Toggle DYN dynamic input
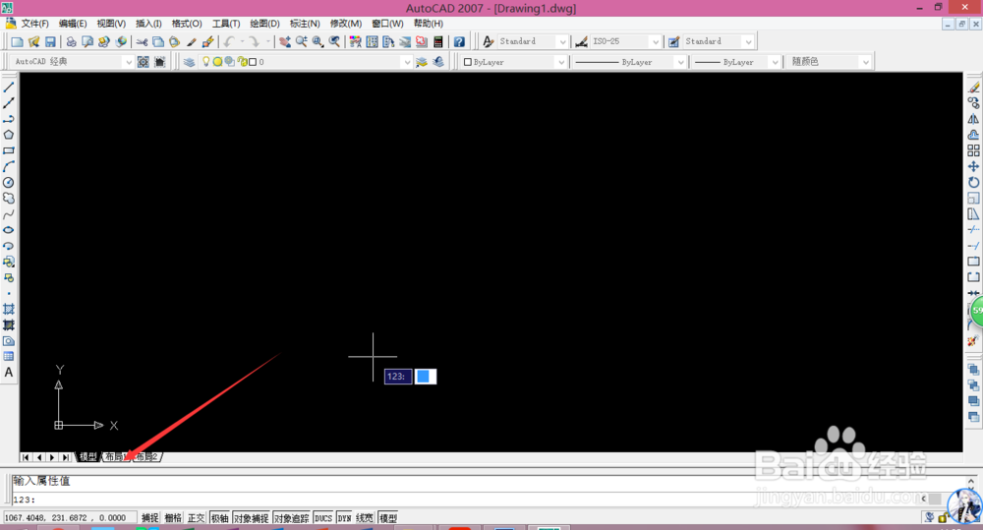The image size is (983, 530). tap(344, 518)
